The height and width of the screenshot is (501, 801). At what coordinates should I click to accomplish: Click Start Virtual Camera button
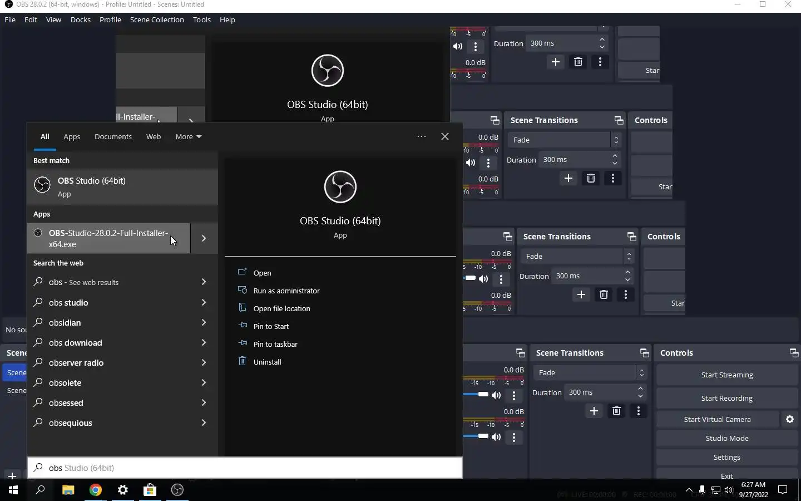tap(718, 419)
